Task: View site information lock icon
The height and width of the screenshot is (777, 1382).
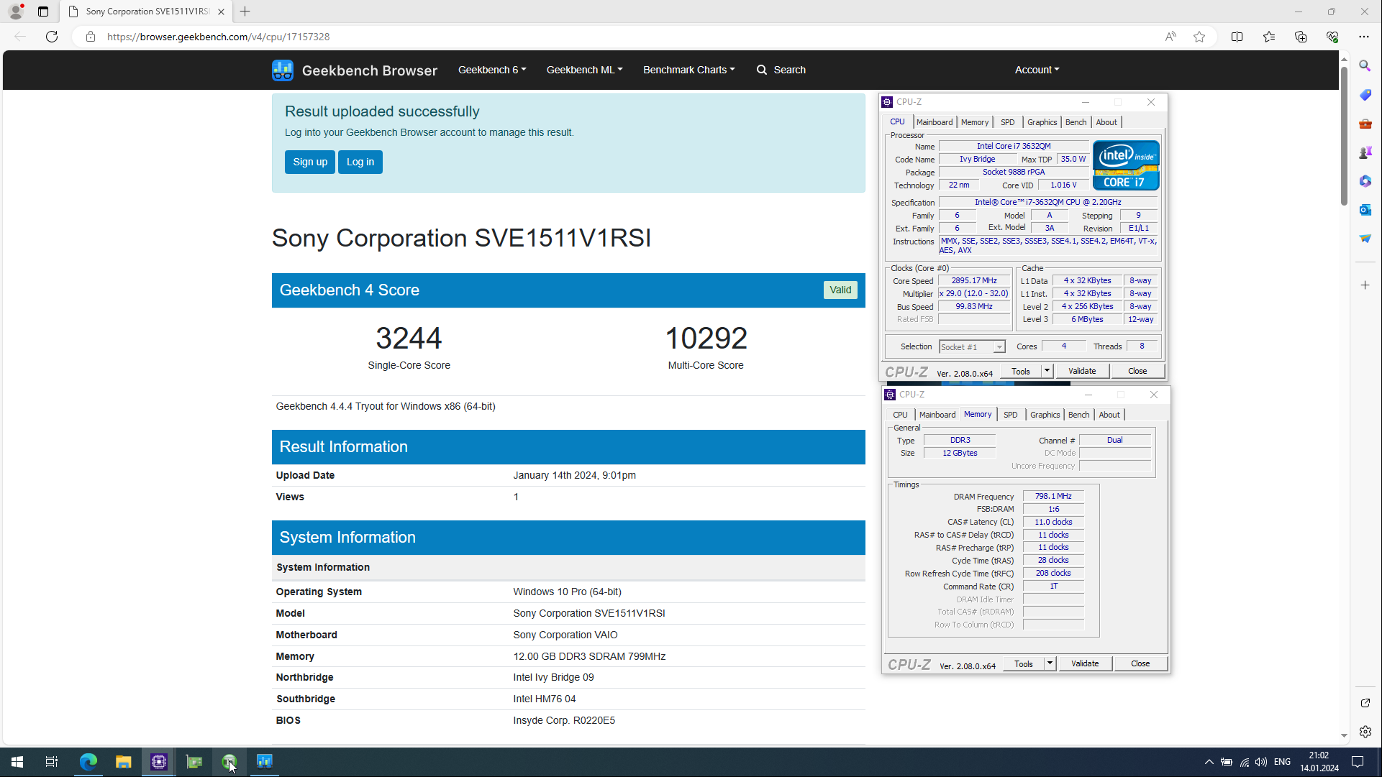Action: click(x=91, y=37)
